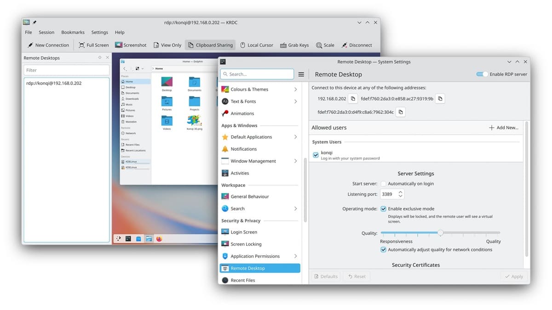The height and width of the screenshot is (310, 552).
Task: Click the Apply button in System Settings
Action: (514, 276)
